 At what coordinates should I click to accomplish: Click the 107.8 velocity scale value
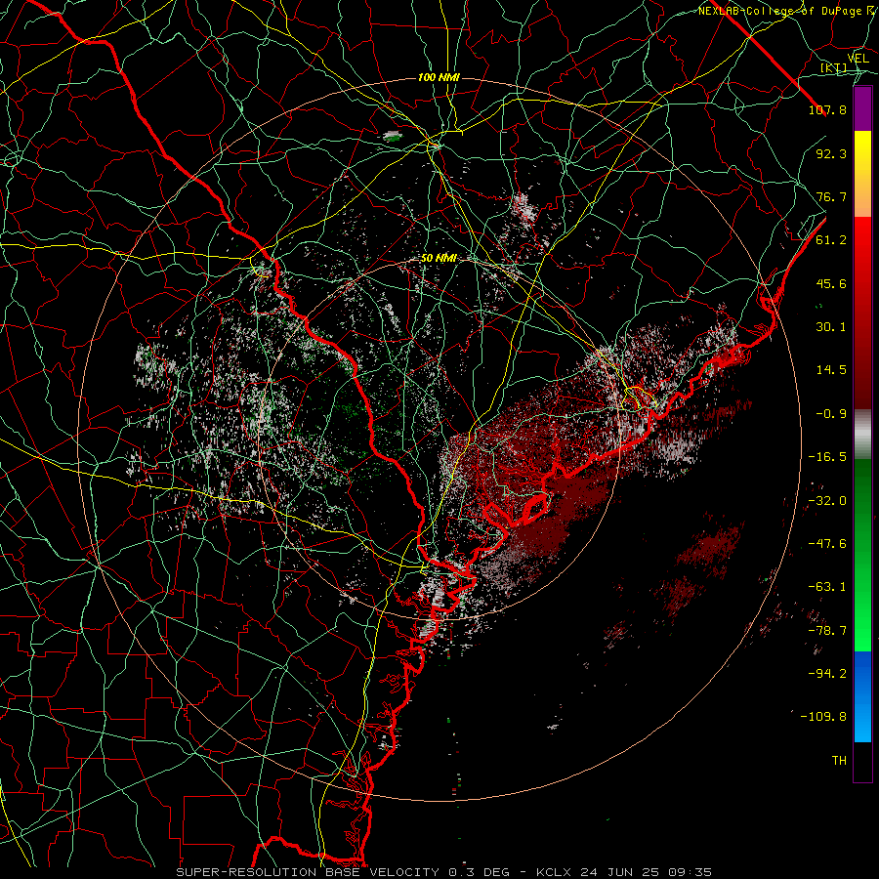[x=827, y=109]
